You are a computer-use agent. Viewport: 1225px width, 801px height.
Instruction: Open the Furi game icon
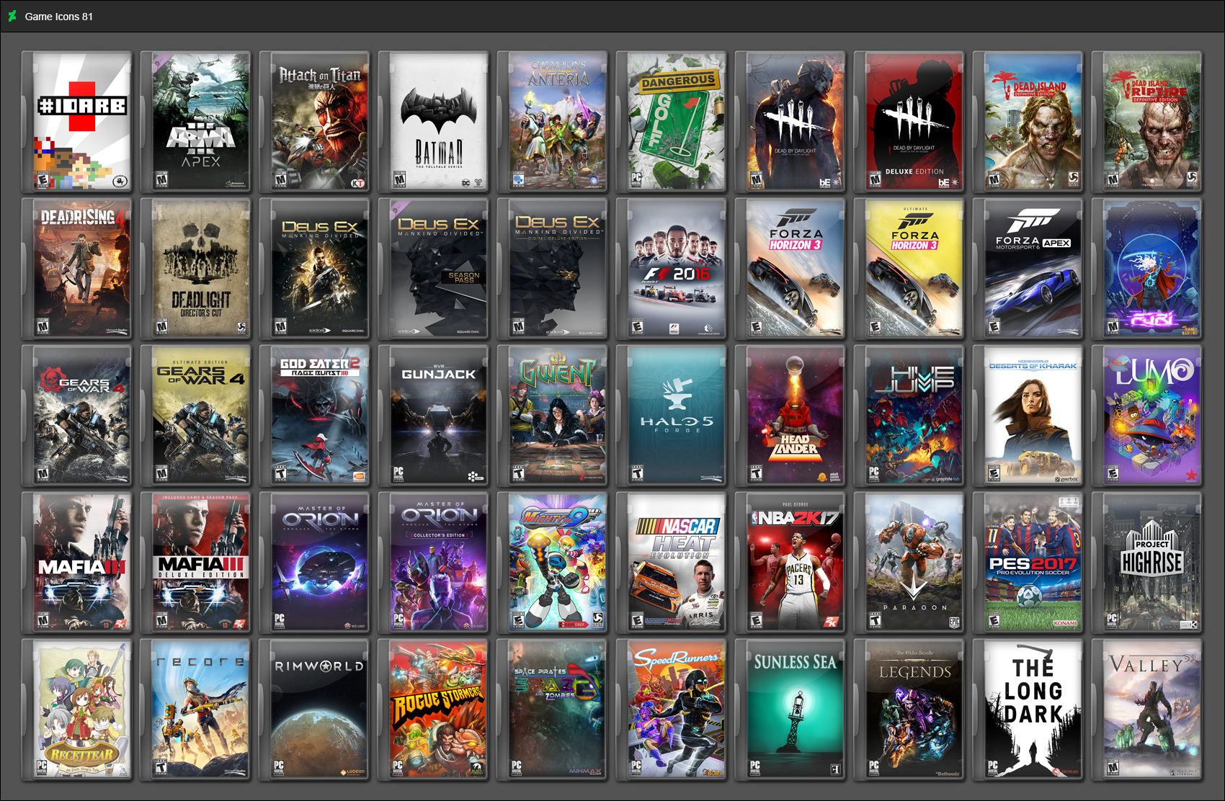(1147, 269)
